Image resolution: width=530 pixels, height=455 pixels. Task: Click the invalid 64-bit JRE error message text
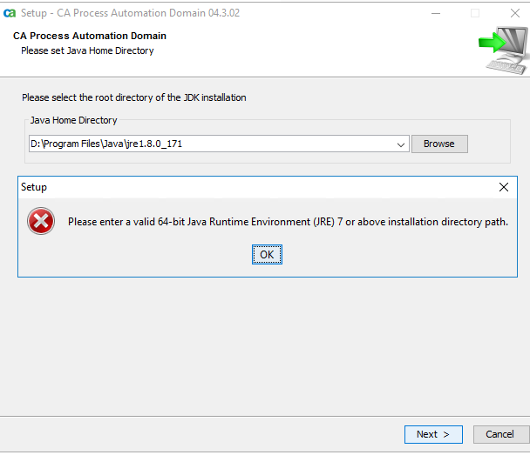tap(288, 222)
